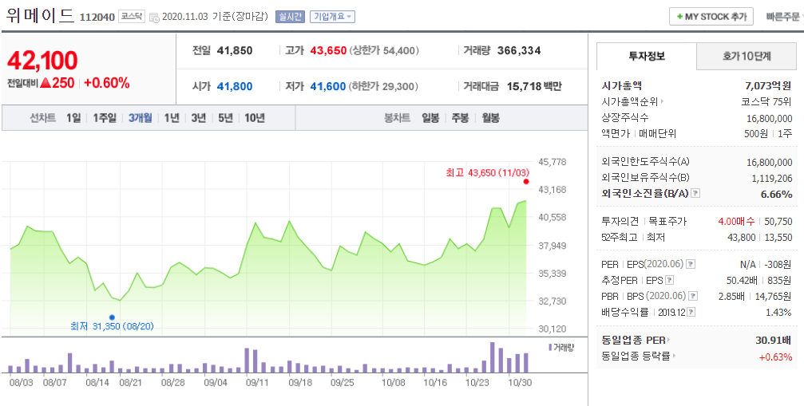Click 투자의견 value 4.00매수
The height and width of the screenshot is (406, 804).
(x=736, y=221)
